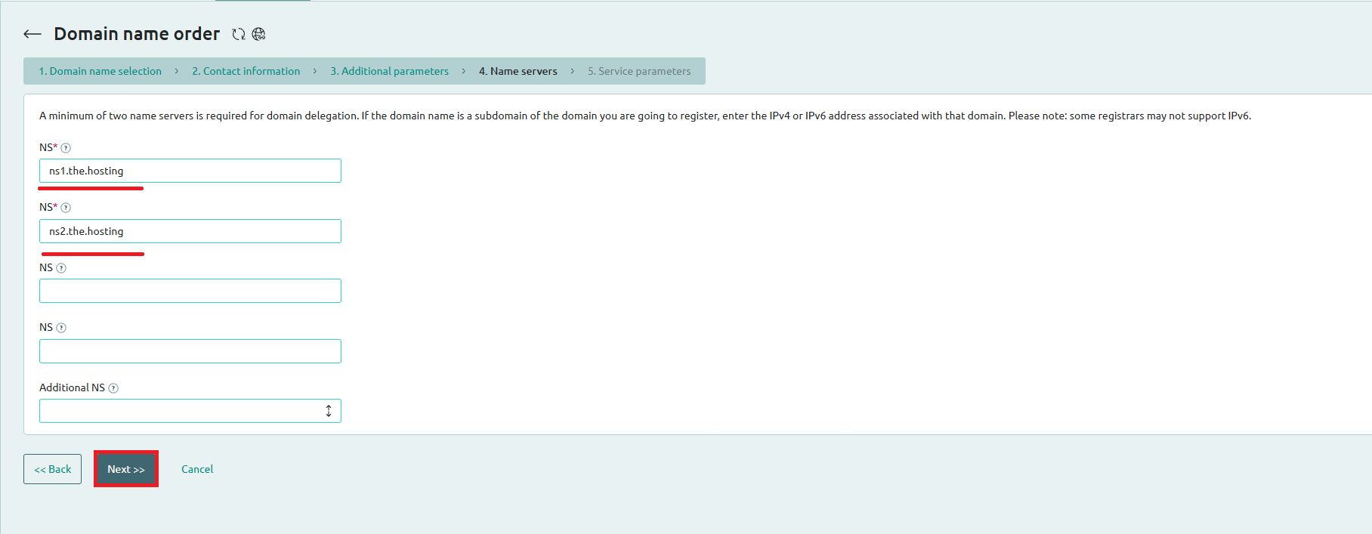Screen dimensions: 1372x534
Task: Click the empty third NS input field
Action: pyautogui.click(x=190, y=291)
